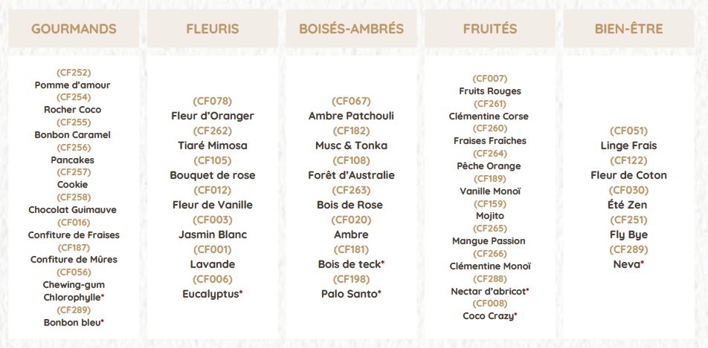708x348 pixels.
Task: Select the Fruits Rouges scent
Action: pos(489,91)
